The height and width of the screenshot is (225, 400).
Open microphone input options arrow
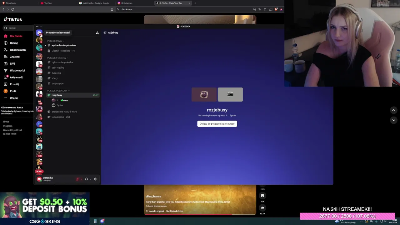pyautogui.click(x=81, y=179)
